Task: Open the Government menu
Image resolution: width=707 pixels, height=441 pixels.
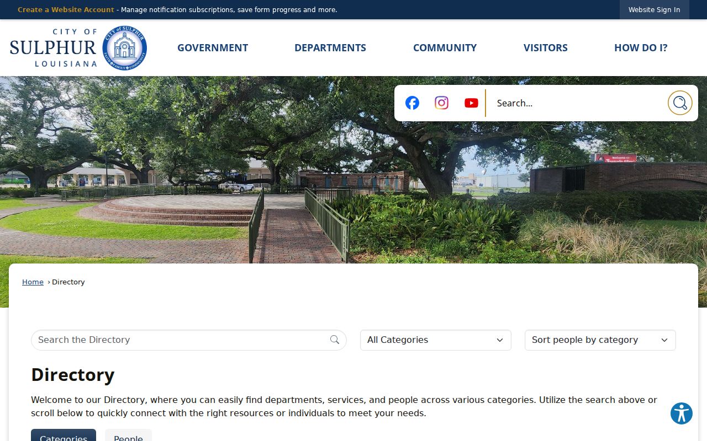Action: click(x=213, y=48)
